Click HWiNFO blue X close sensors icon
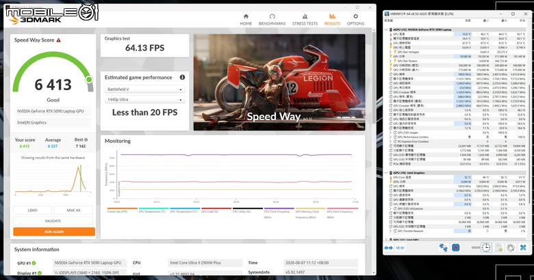 [523, 247]
